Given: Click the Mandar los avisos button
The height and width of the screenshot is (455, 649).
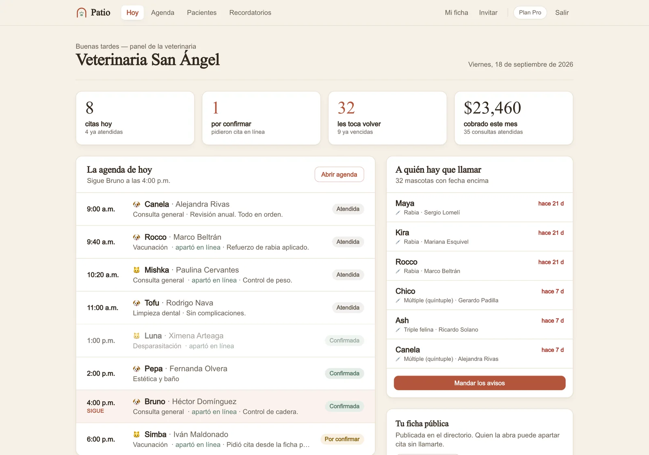Looking at the screenshot, I should coord(479,383).
